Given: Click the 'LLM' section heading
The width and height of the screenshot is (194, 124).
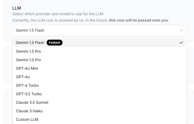Looking at the screenshot, I should (x=16, y=8).
